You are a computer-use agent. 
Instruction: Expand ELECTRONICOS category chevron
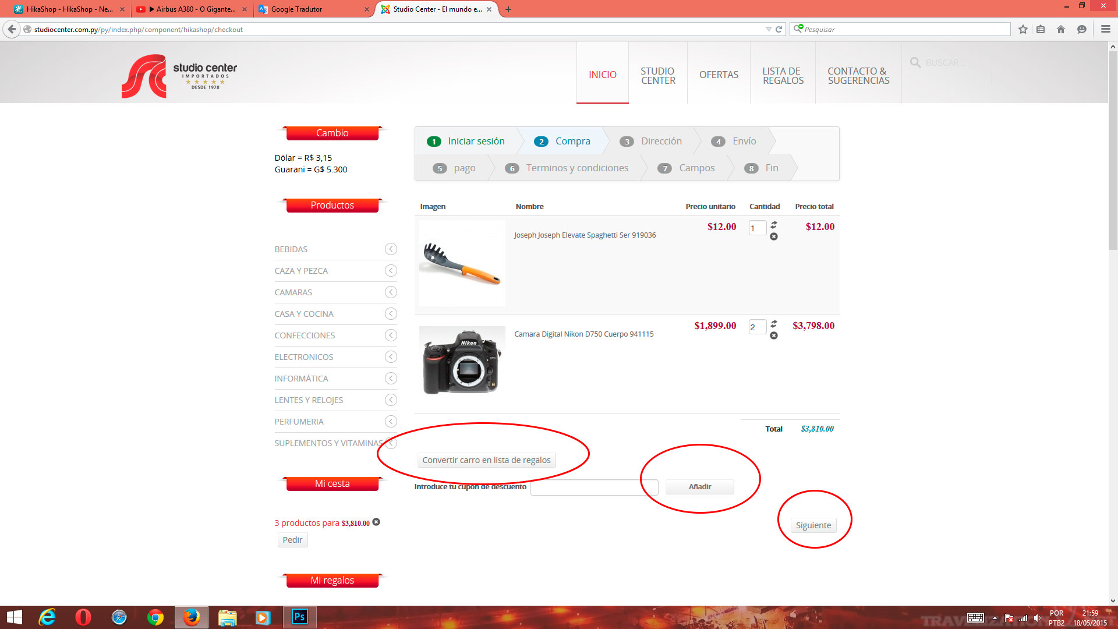tap(391, 357)
